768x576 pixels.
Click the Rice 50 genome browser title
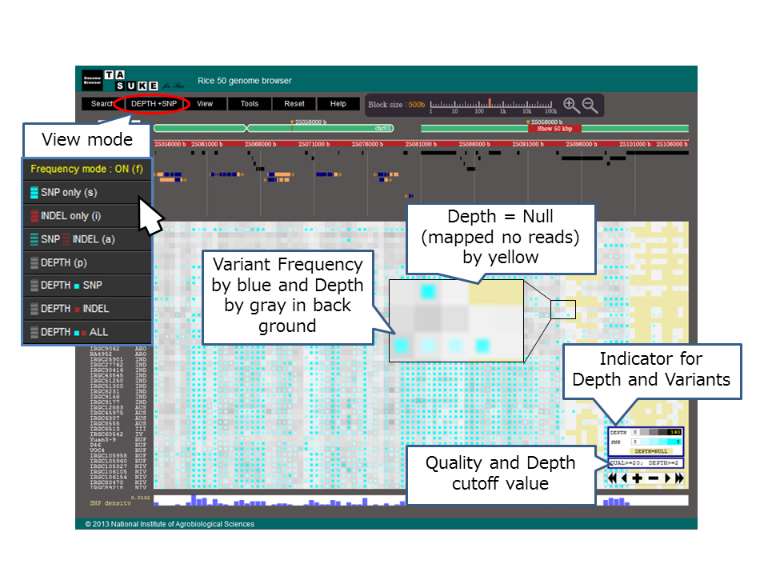click(x=245, y=81)
